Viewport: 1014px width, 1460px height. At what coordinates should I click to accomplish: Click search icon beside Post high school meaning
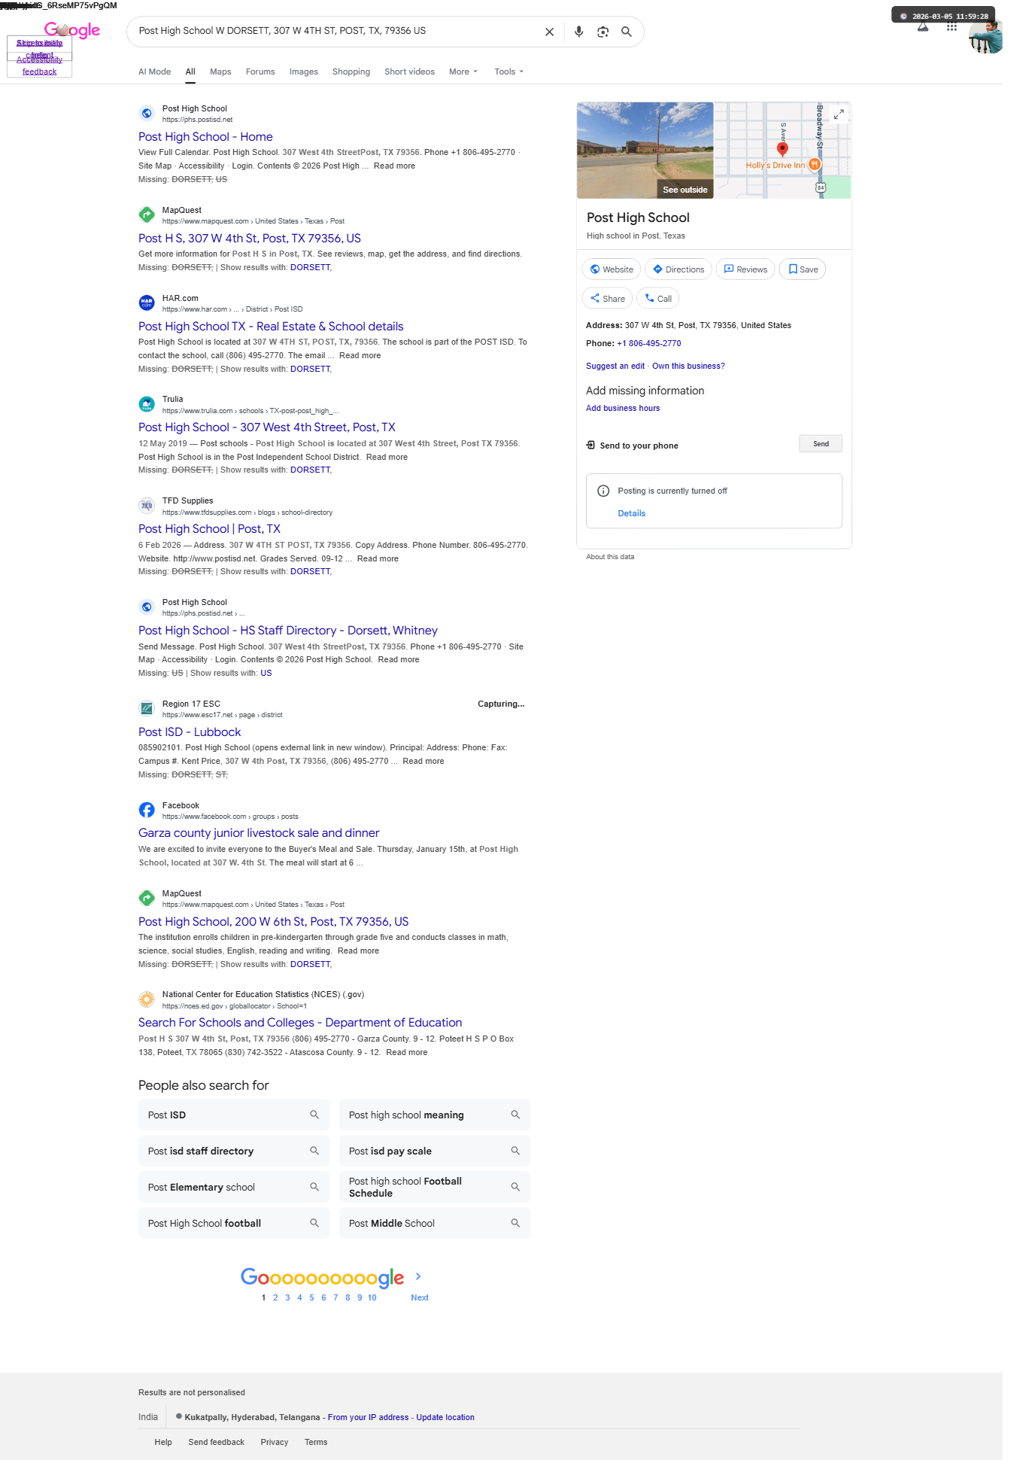coord(515,1115)
